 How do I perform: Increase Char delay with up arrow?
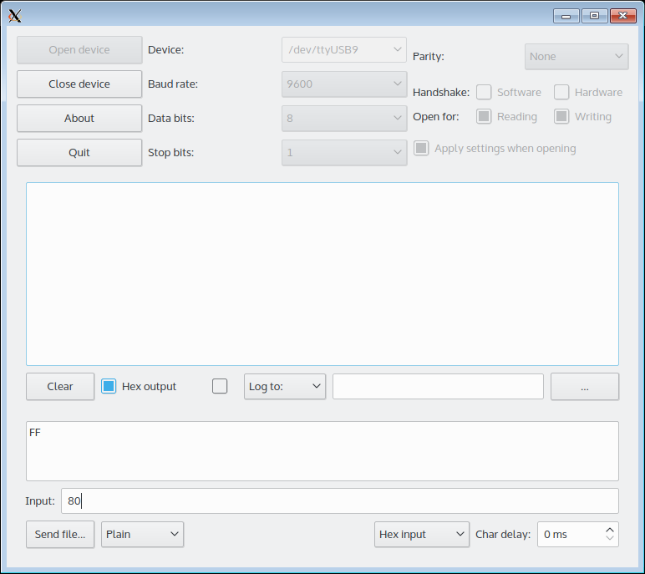point(610,529)
